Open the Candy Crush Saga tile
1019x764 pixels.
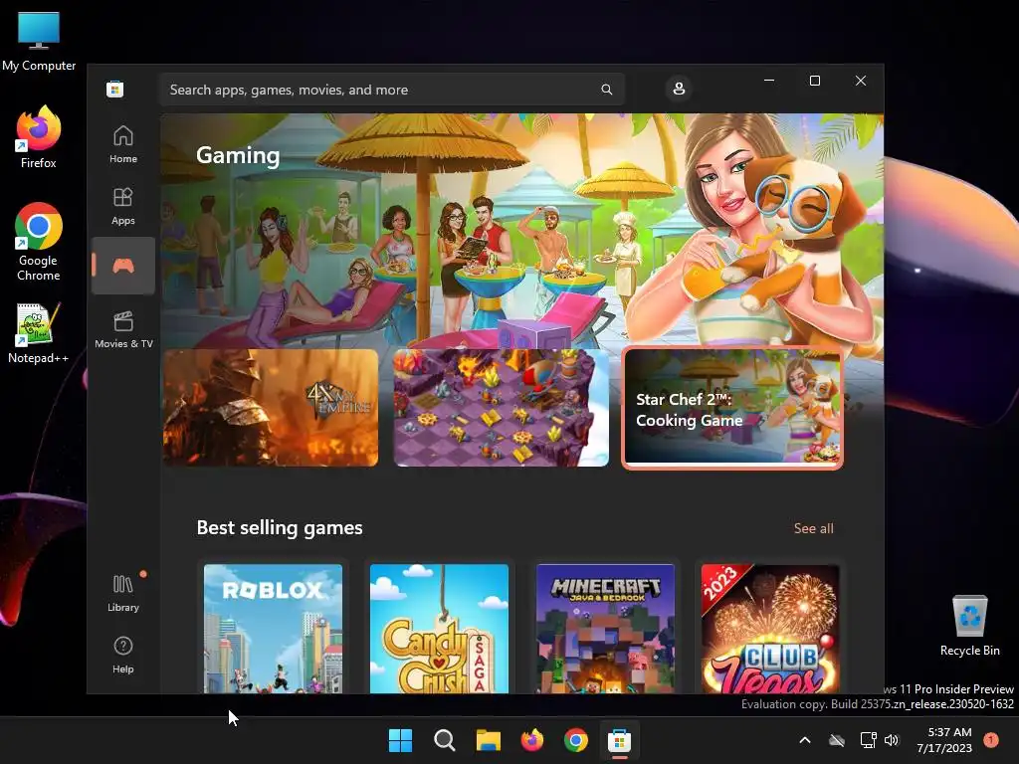click(x=439, y=629)
